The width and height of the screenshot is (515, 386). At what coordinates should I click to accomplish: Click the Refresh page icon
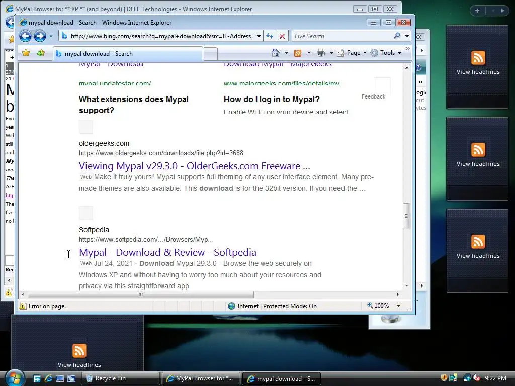(270, 36)
